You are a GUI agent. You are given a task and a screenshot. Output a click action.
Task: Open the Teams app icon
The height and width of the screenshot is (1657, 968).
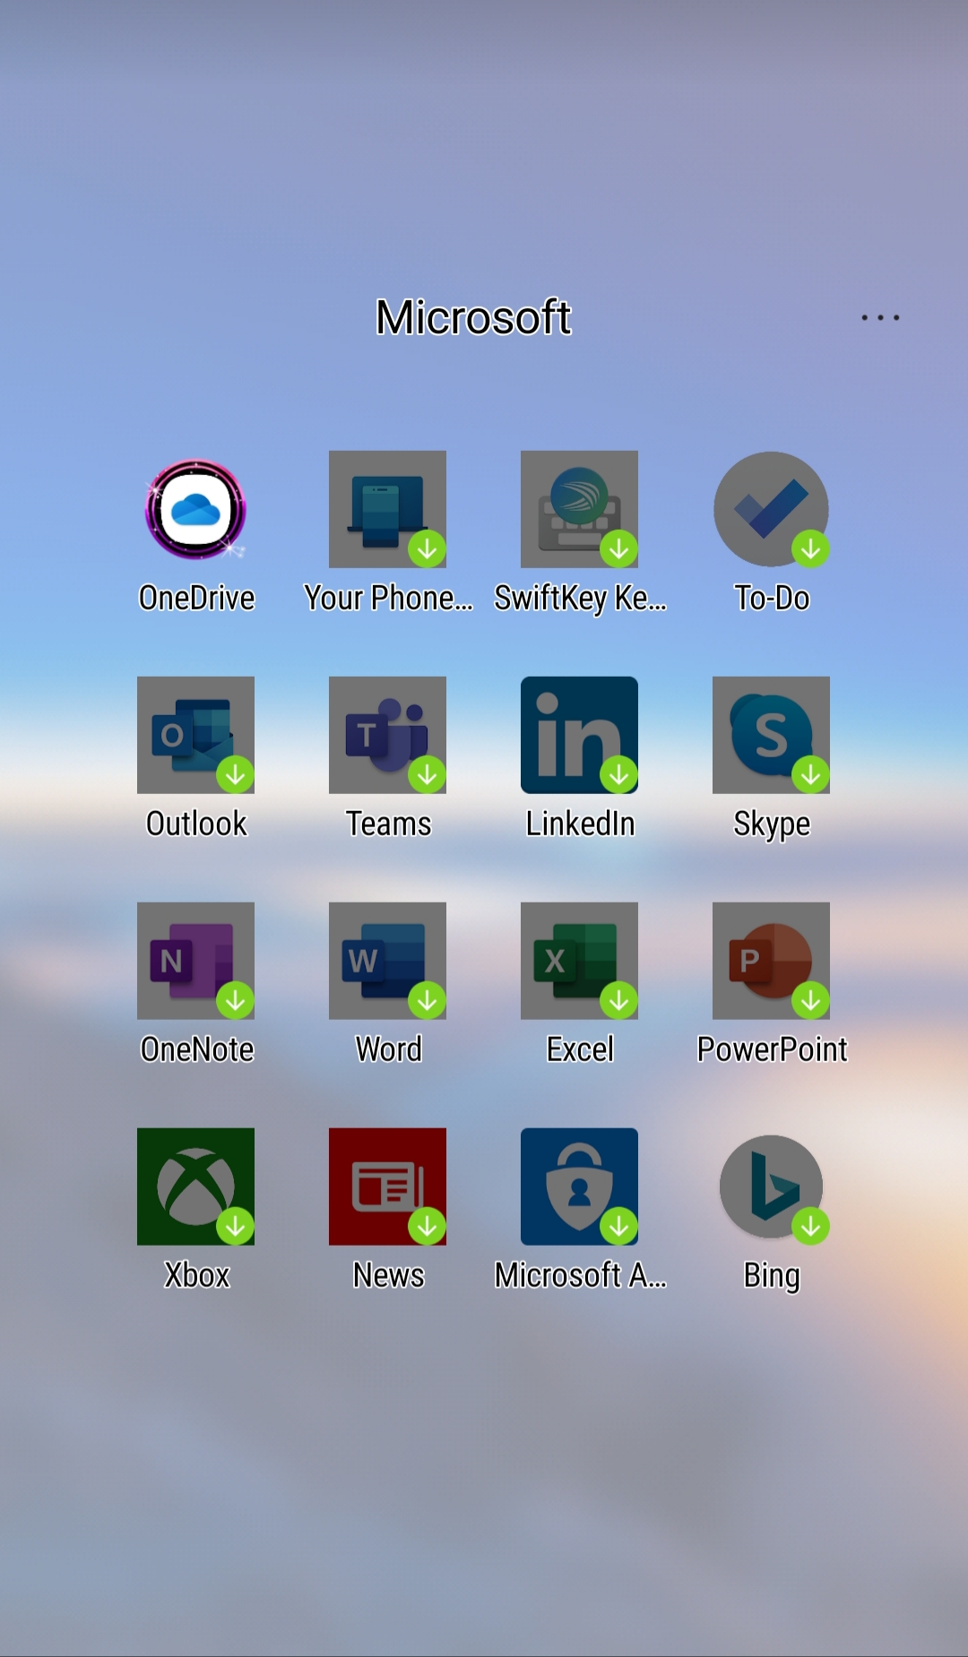tap(387, 735)
